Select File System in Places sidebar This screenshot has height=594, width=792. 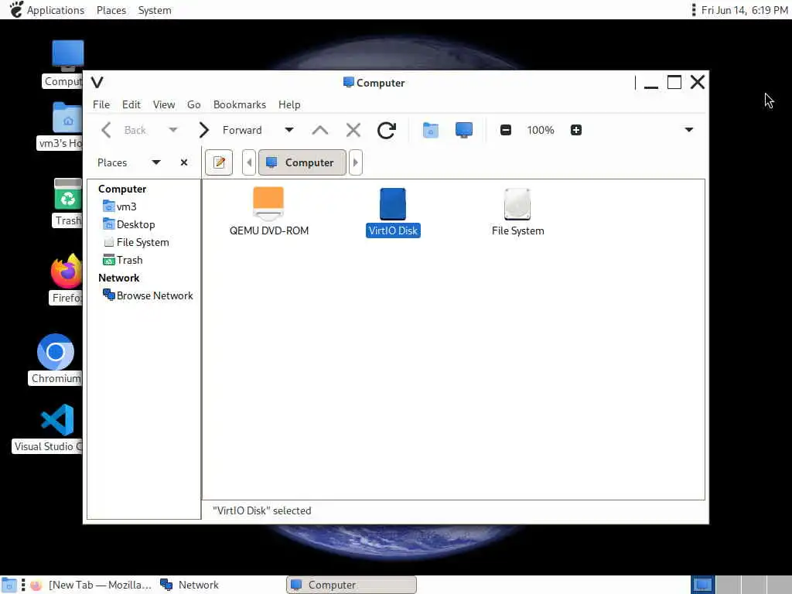point(142,242)
